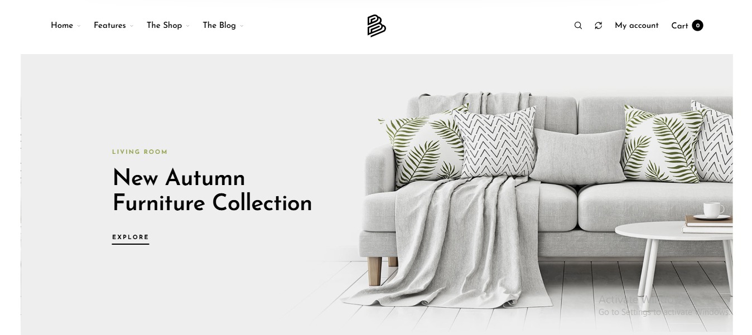Click the B logo in header
Image resolution: width=752 pixels, height=335 pixels.
377,26
